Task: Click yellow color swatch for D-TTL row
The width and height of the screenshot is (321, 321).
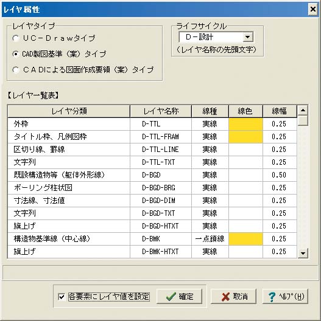Action: point(245,124)
